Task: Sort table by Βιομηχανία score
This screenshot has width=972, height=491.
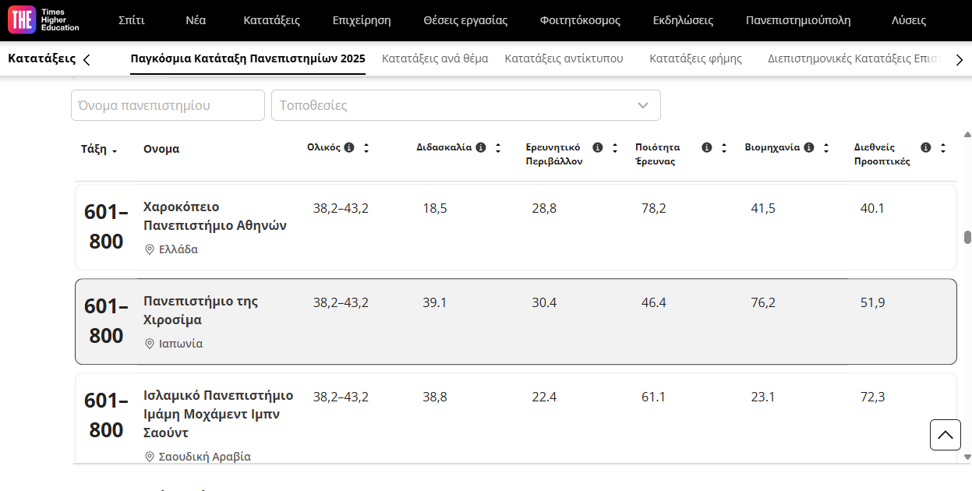Action: [826, 147]
